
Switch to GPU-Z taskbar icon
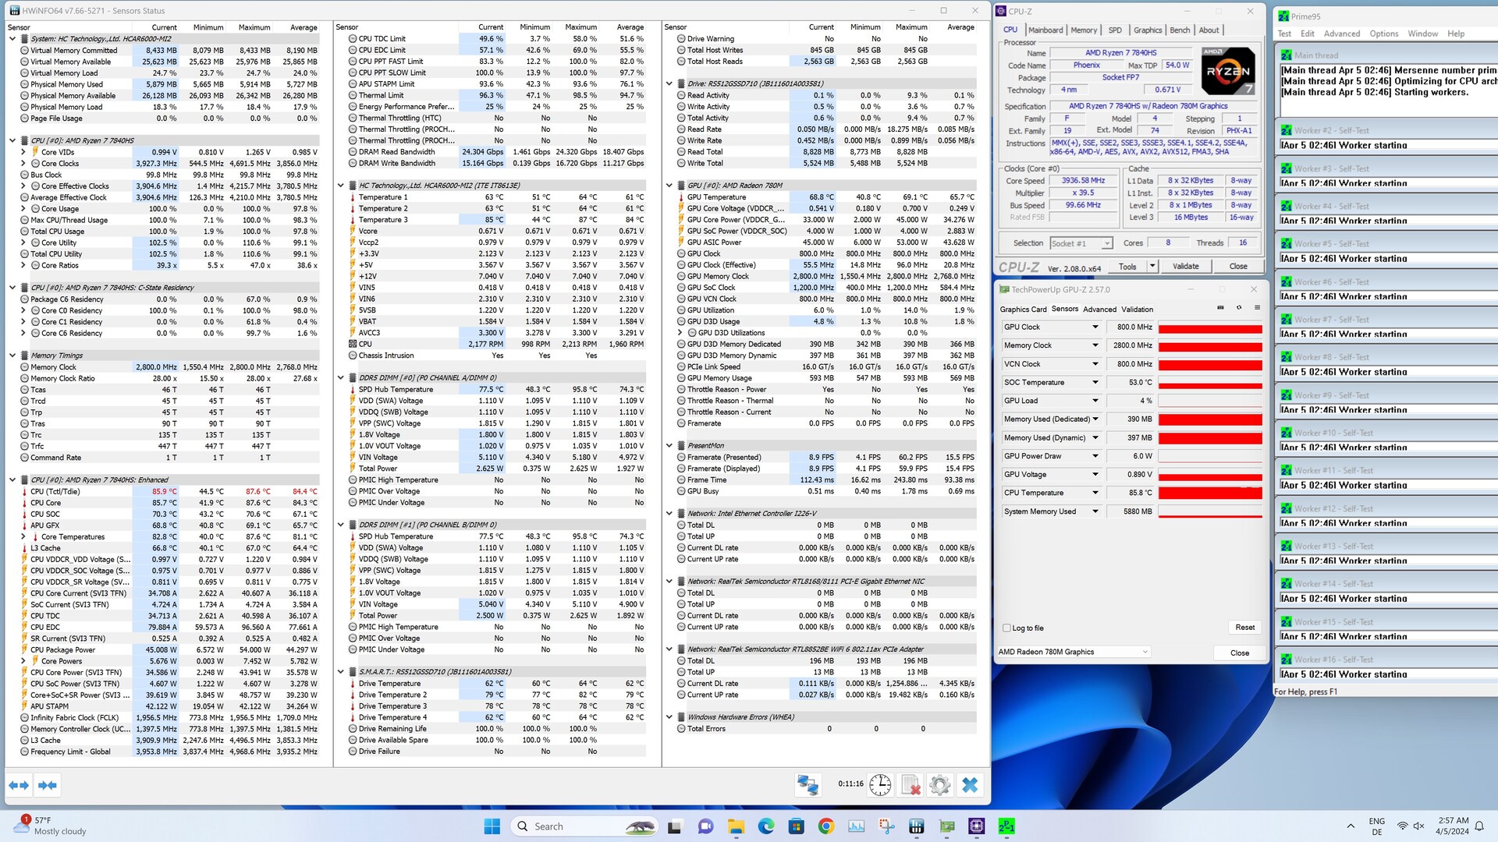946,826
